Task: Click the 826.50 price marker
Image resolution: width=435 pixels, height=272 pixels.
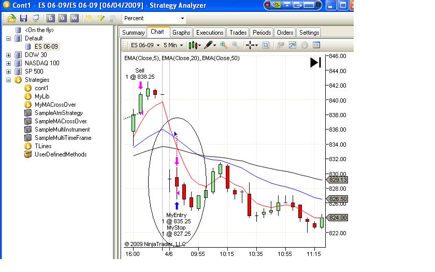Action: click(337, 199)
